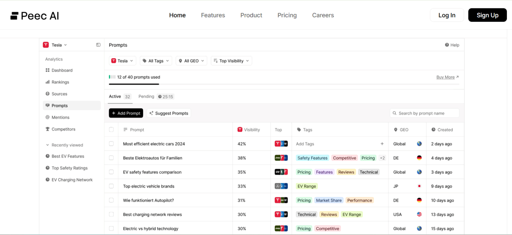Open the Pricing page from the top navigation
This screenshot has width=512, height=235.
(287, 15)
